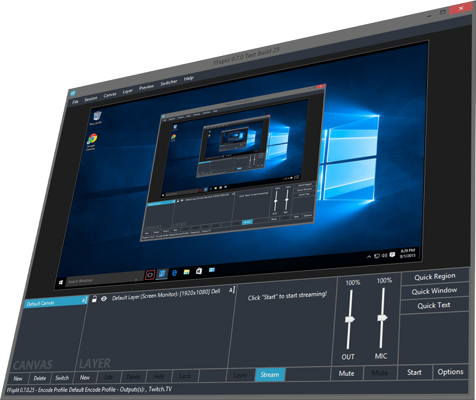Click the rename icon on Default Layer row

[x=232, y=290]
